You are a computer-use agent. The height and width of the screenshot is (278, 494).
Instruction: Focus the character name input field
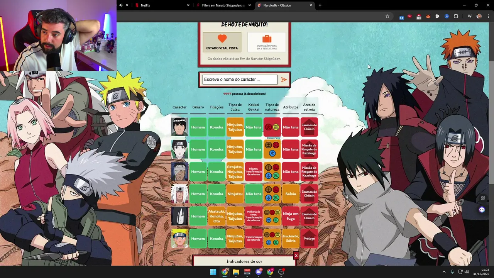click(x=240, y=80)
